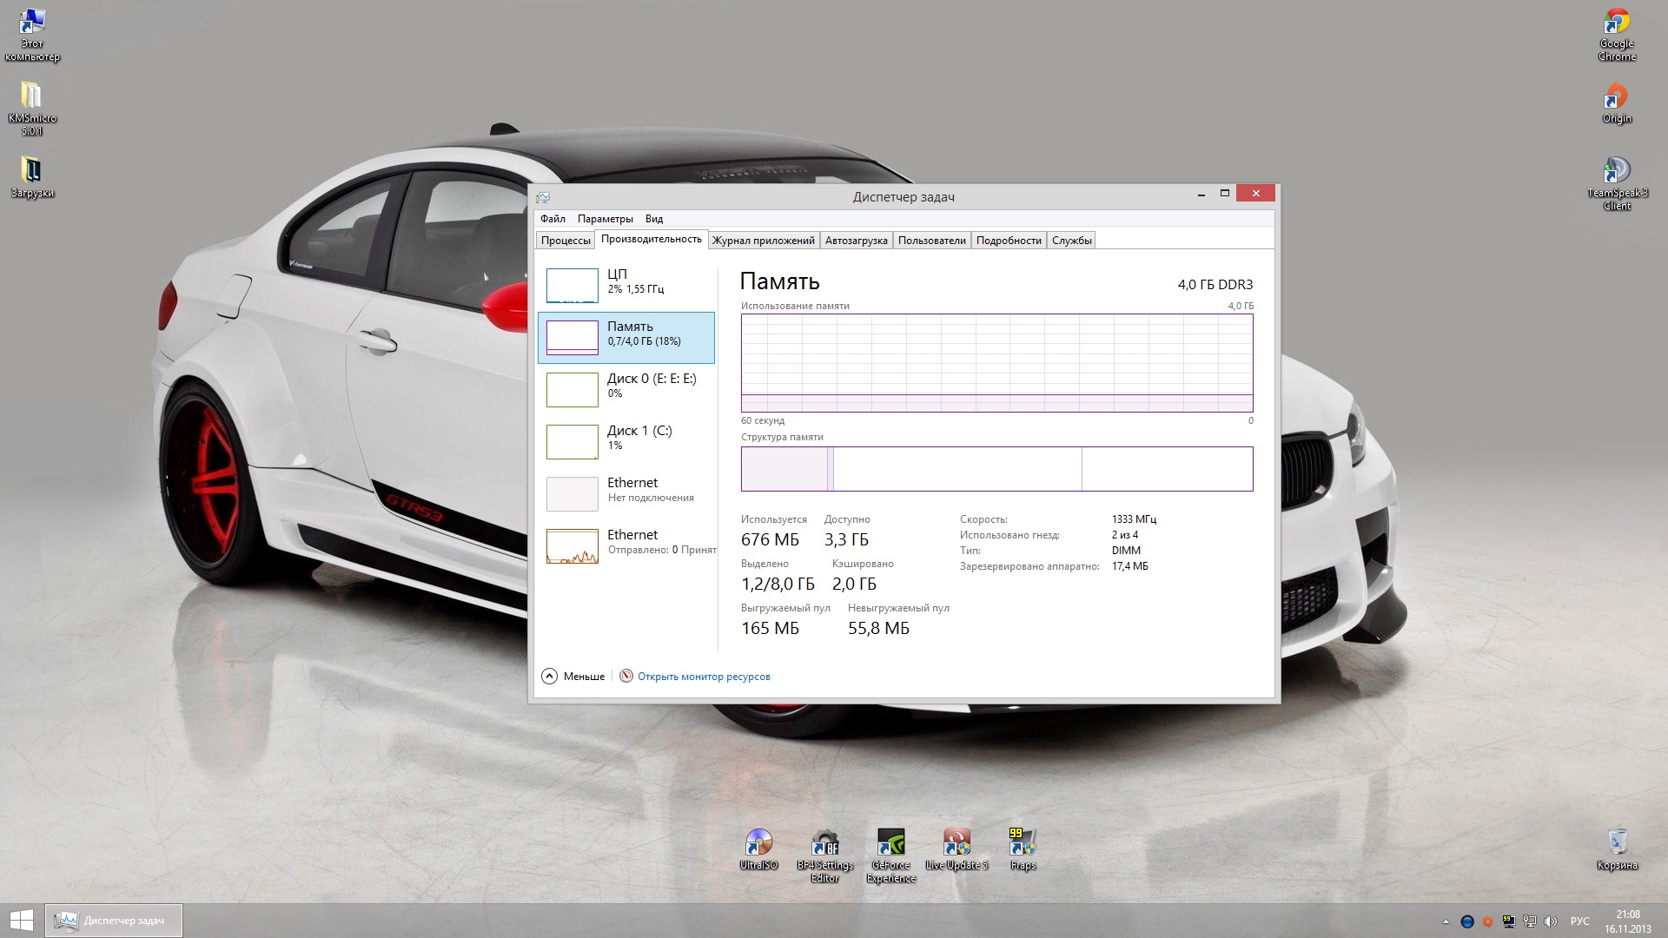Switch to Автозагрузка tab
Viewport: 1668px width, 938px height.
[x=856, y=241]
